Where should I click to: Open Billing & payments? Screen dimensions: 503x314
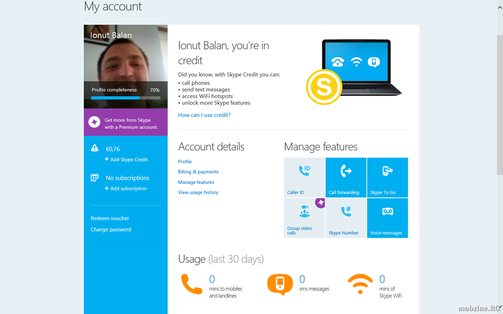tap(198, 172)
